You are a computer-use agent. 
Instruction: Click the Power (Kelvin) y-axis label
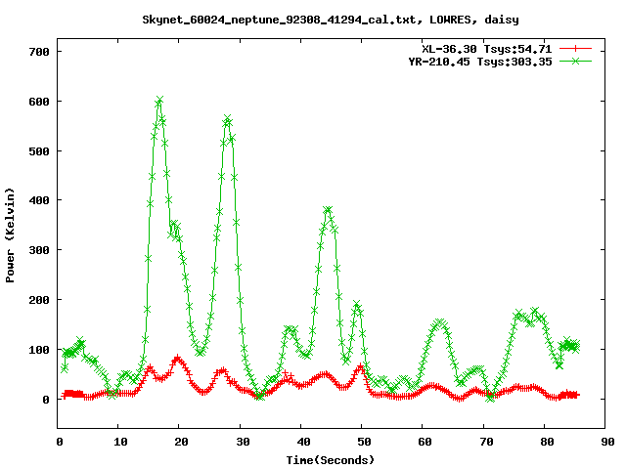point(10,235)
